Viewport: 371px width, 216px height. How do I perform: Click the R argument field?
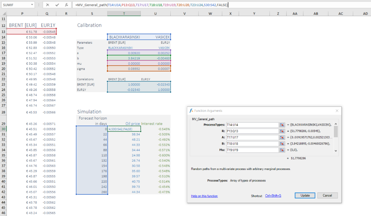pyautogui.click(x=252, y=131)
